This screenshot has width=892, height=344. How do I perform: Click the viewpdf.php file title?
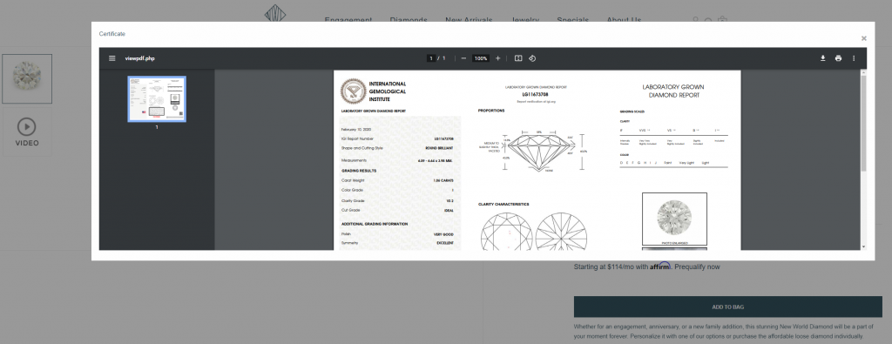pos(140,58)
